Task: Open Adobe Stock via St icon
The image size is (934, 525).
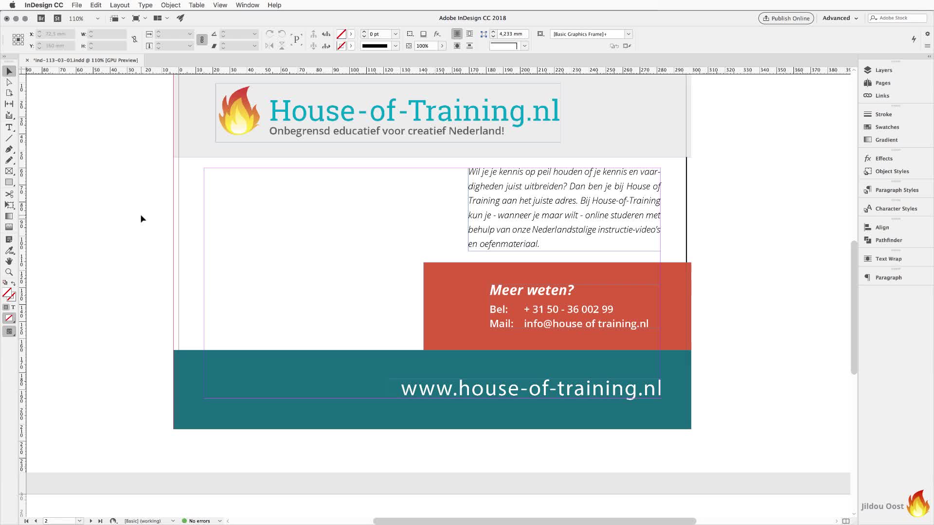Action: click(x=57, y=18)
